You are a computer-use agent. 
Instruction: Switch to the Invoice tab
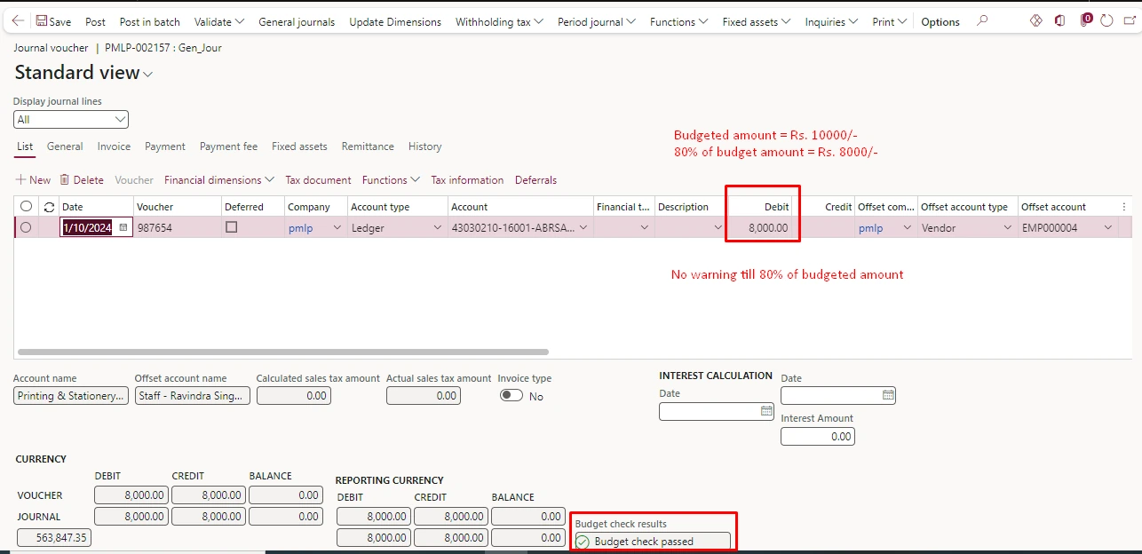coord(114,146)
